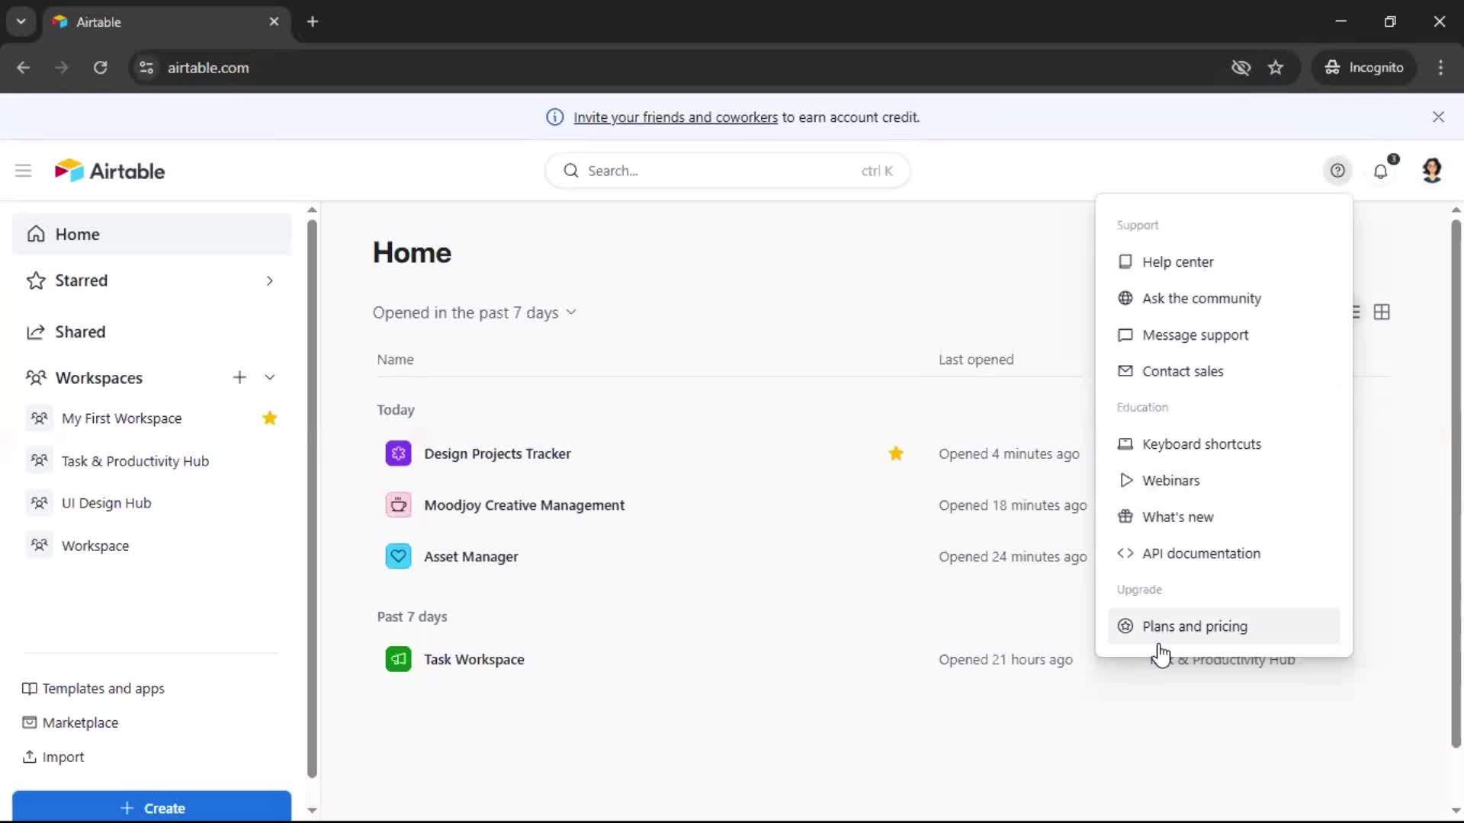Click the Task Workspace green icon
Viewport: 1464px width, 823px height.
[398, 659]
